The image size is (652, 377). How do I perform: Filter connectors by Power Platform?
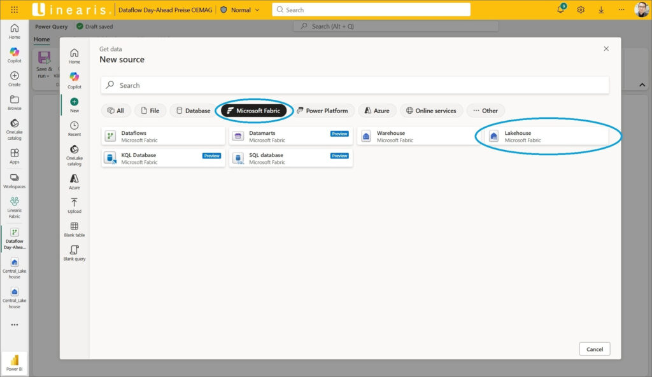322,111
